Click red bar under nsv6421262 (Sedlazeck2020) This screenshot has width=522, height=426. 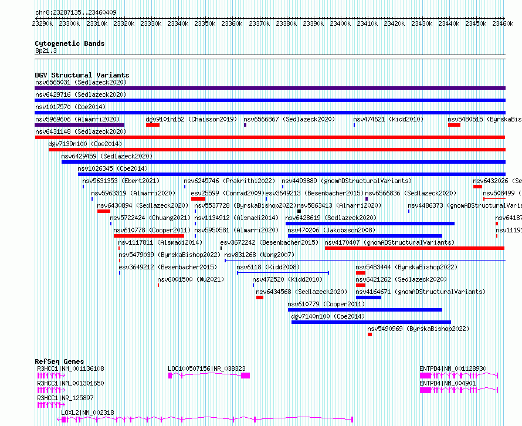(361, 285)
